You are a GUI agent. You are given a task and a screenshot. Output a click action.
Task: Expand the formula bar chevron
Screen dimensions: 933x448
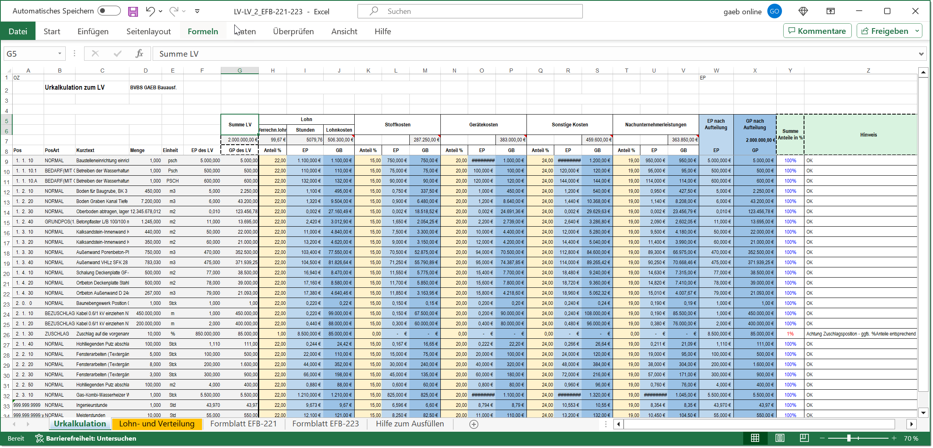921,54
